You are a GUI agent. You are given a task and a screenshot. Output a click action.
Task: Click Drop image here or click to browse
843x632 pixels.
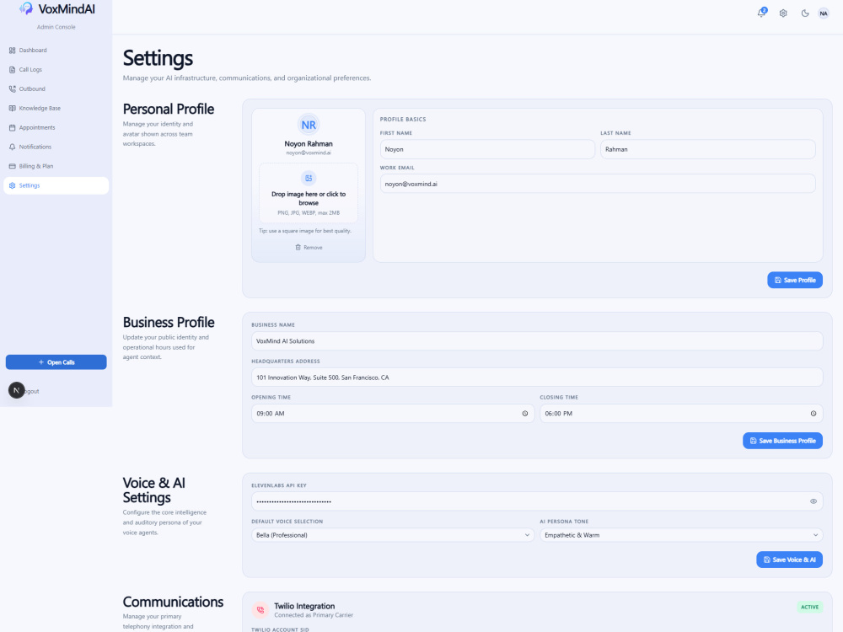click(309, 198)
